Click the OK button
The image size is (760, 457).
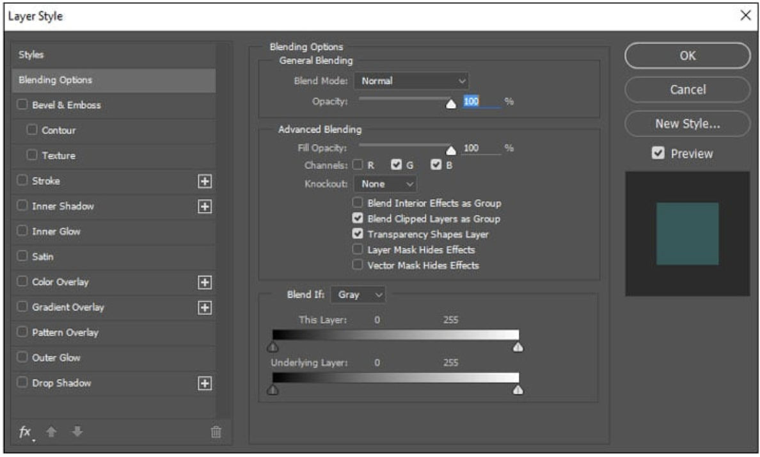tap(687, 56)
